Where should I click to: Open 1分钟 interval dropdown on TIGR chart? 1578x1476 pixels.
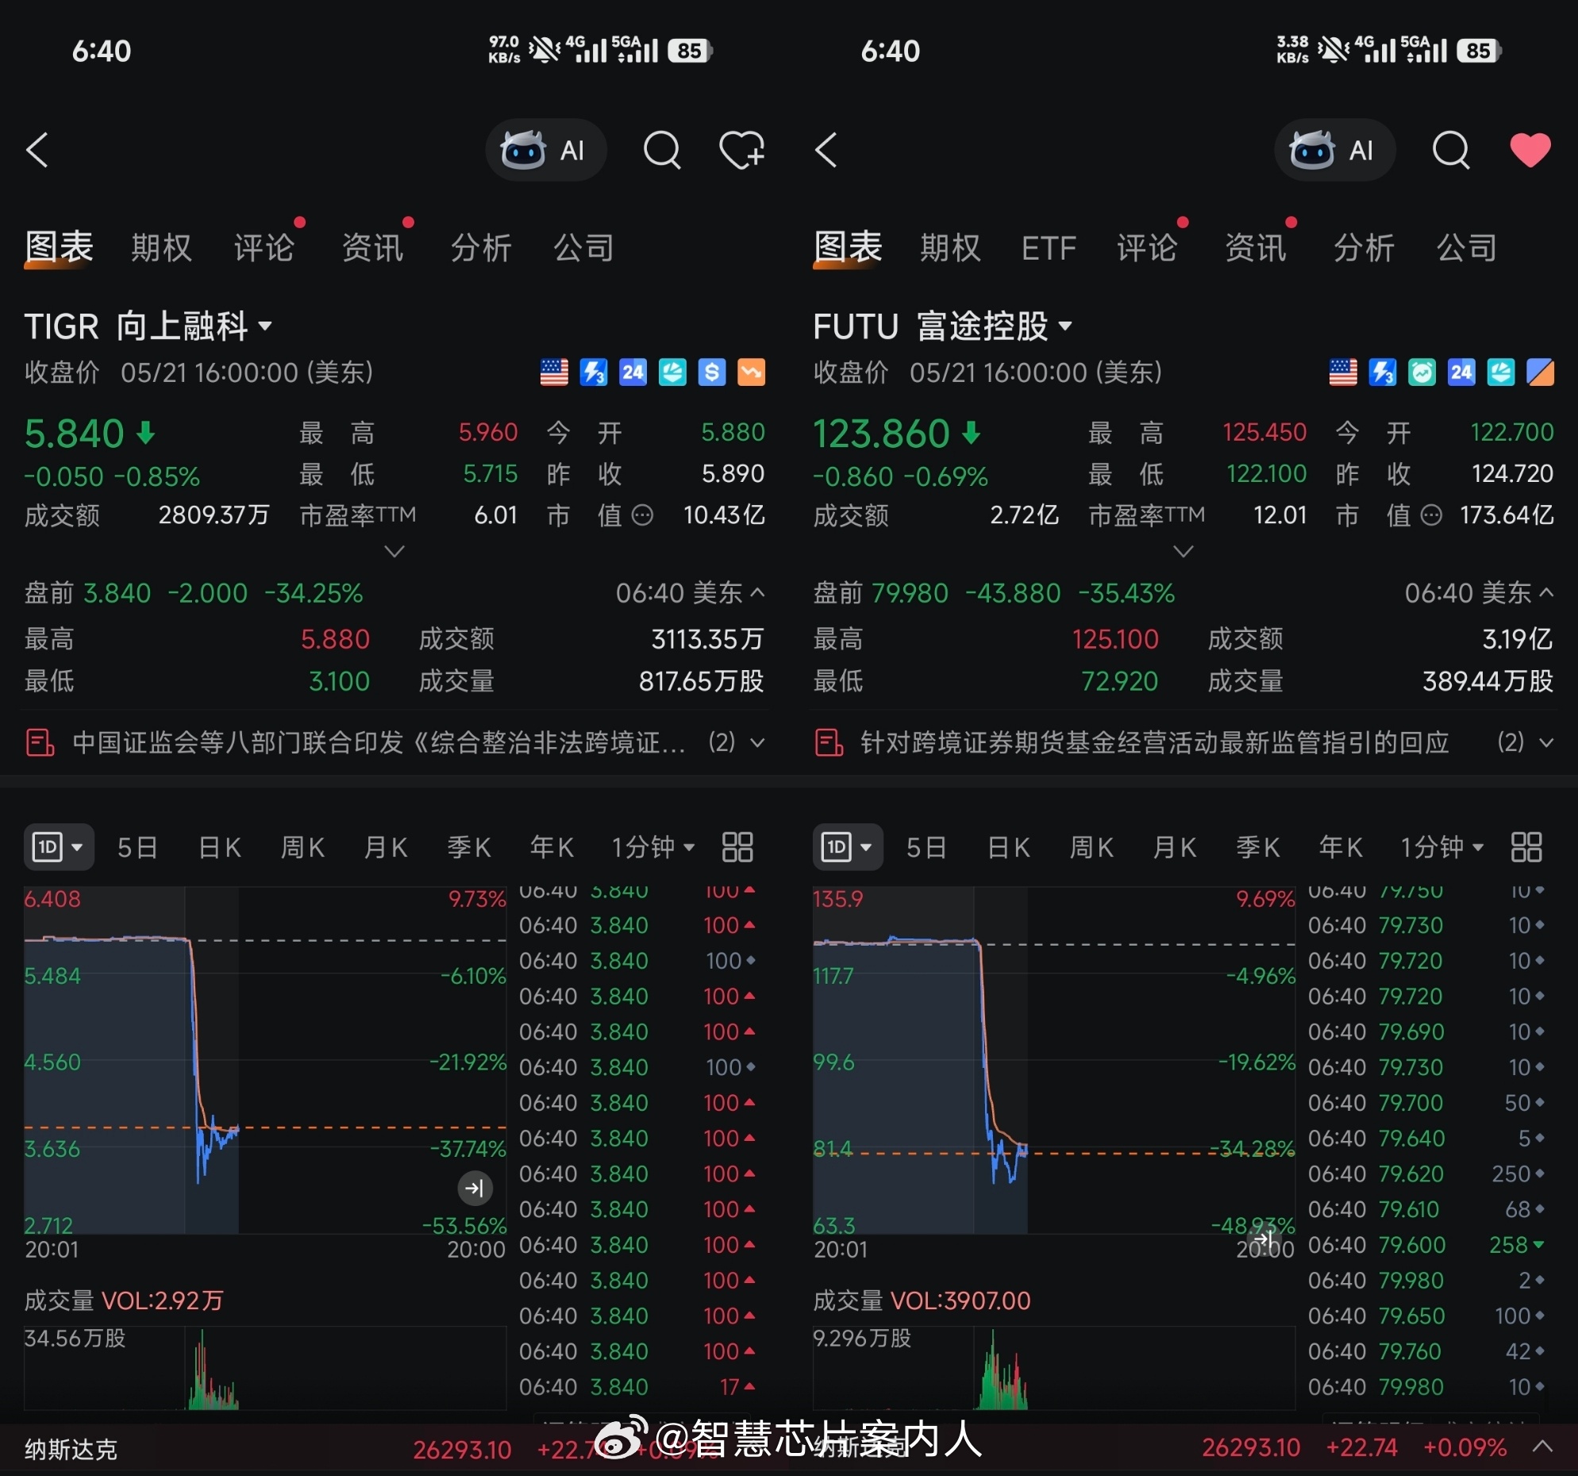pos(653,847)
